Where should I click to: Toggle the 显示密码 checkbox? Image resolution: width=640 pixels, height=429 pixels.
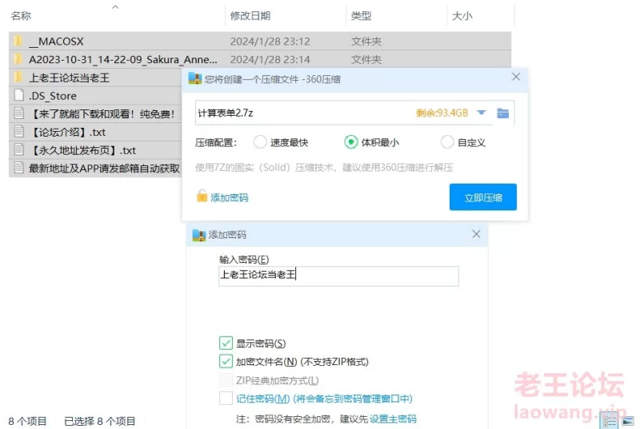click(226, 343)
